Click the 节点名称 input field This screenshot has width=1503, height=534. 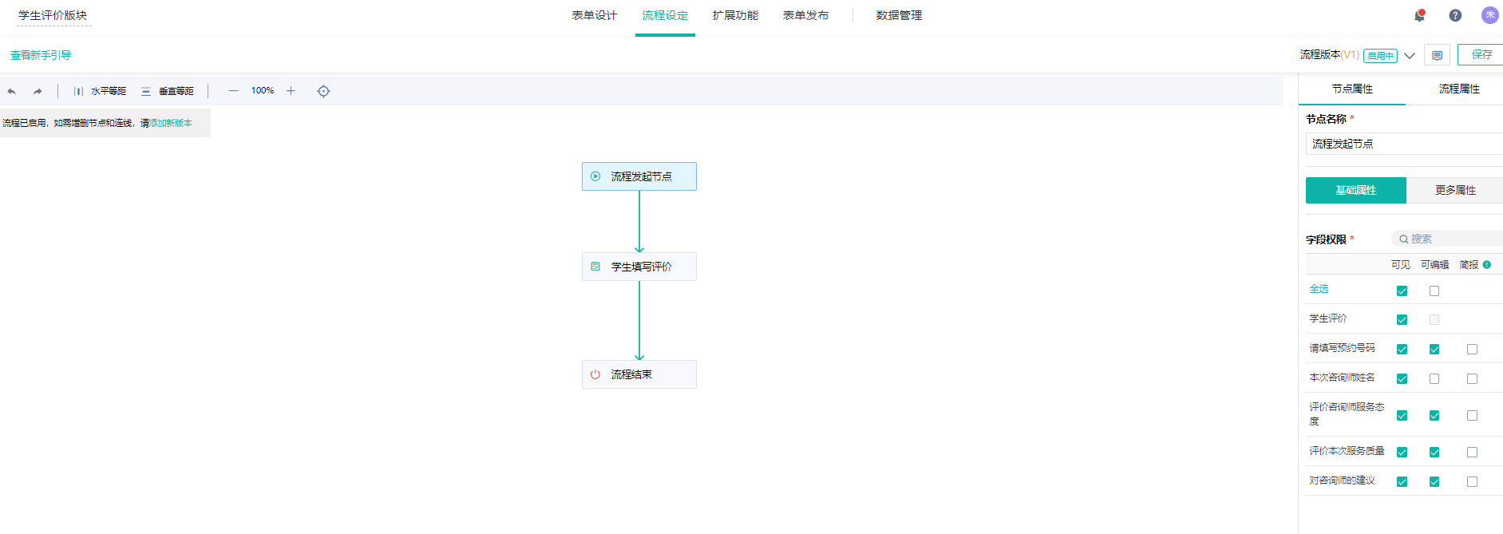1403,144
